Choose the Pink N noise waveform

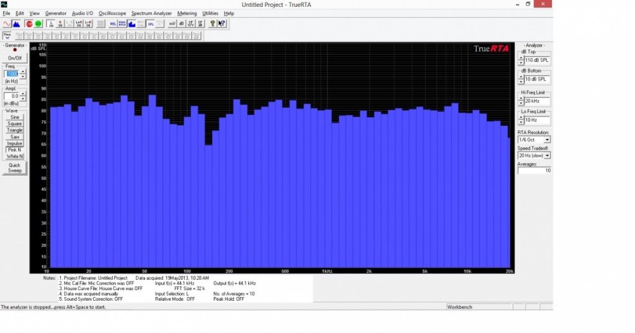coord(15,150)
